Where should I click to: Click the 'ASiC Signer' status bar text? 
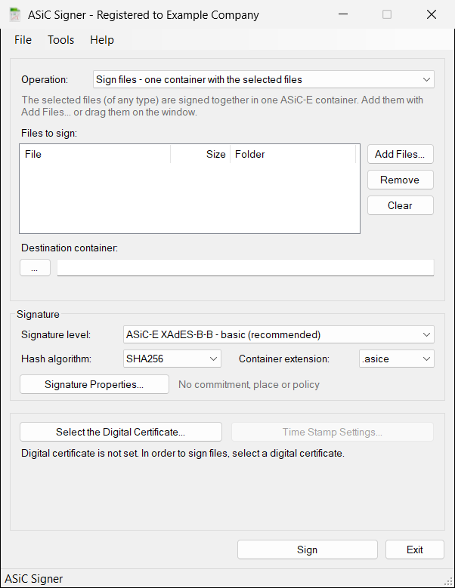pyautogui.click(x=34, y=579)
